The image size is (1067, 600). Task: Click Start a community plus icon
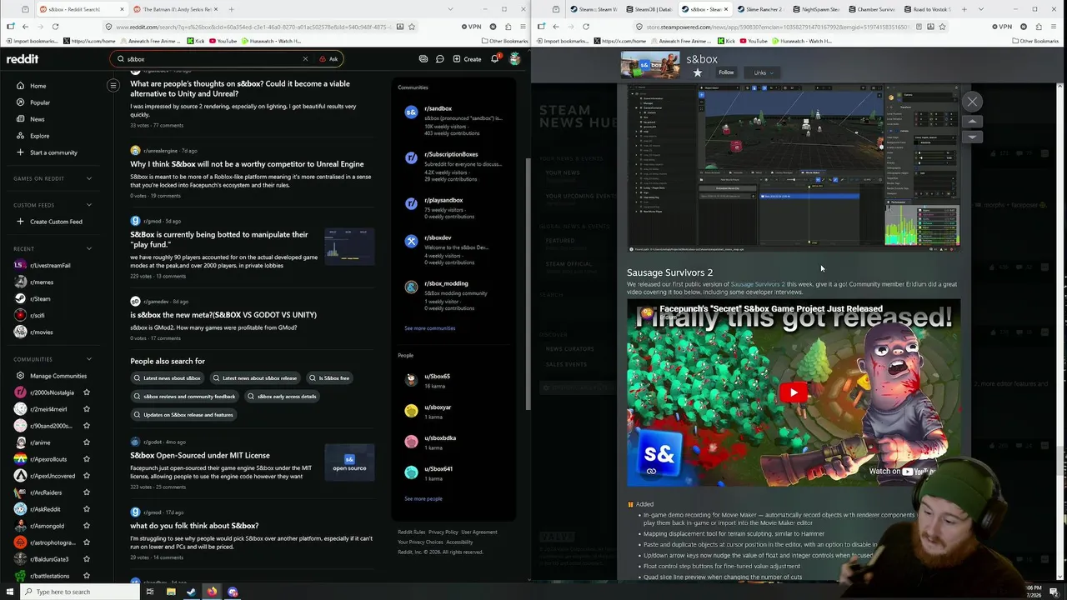(x=20, y=152)
